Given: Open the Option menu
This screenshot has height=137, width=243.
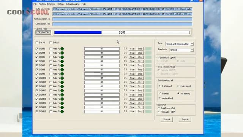Looking at the screenshot, I should (x=60, y=4).
